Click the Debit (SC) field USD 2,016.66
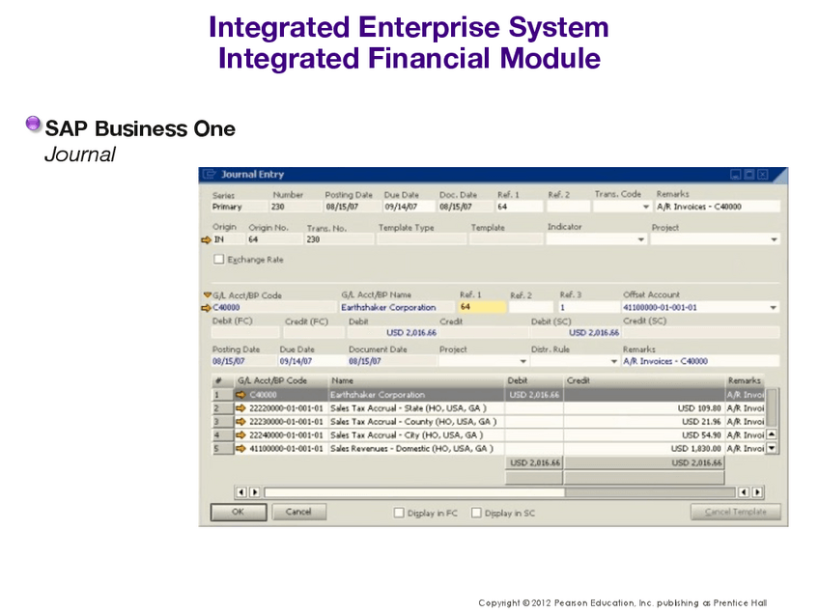The width and height of the screenshot is (819, 614). (575, 332)
